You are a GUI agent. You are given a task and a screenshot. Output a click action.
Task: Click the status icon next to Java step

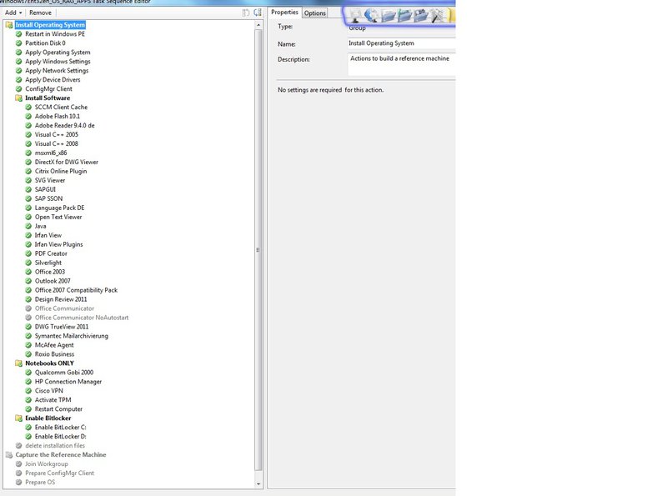click(x=28, y=226)
